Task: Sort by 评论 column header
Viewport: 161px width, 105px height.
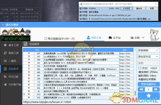Action: click(x=37, y=50)
